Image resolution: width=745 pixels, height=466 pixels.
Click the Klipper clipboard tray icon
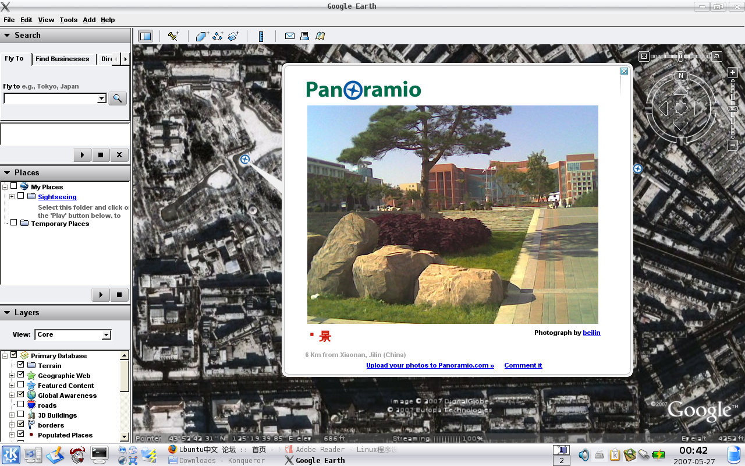tap(615, 456)
